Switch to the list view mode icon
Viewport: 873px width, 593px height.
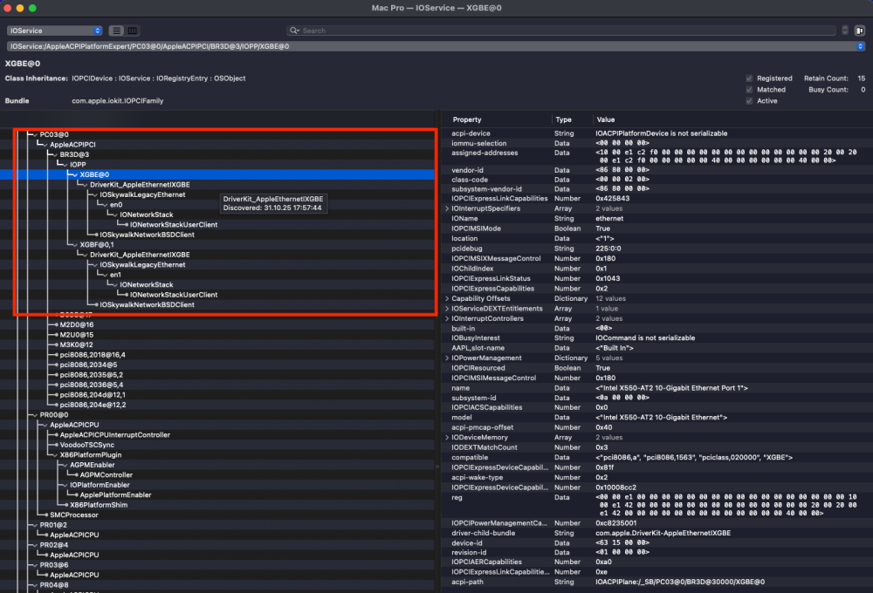click(116, 31)
